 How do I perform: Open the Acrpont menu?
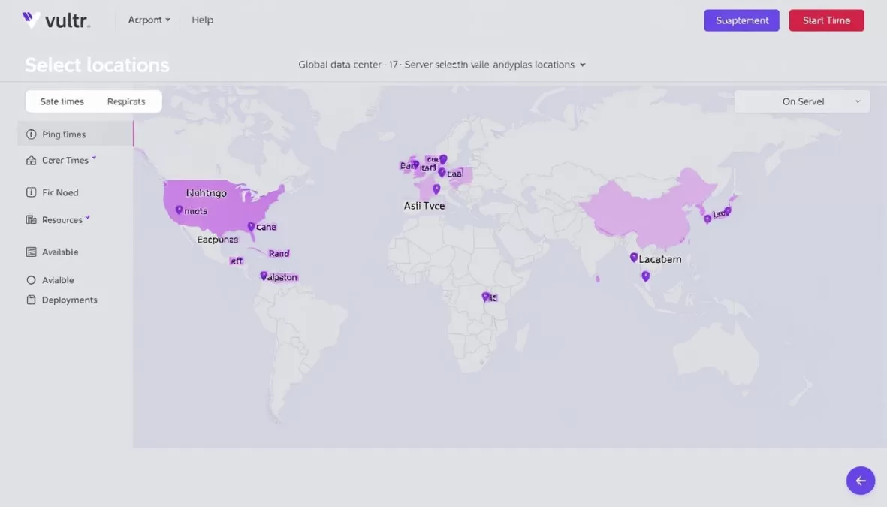[148, 20]
